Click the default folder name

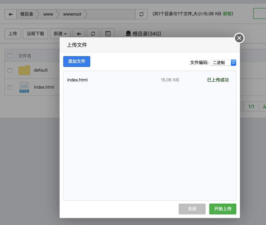click(41, 70)
